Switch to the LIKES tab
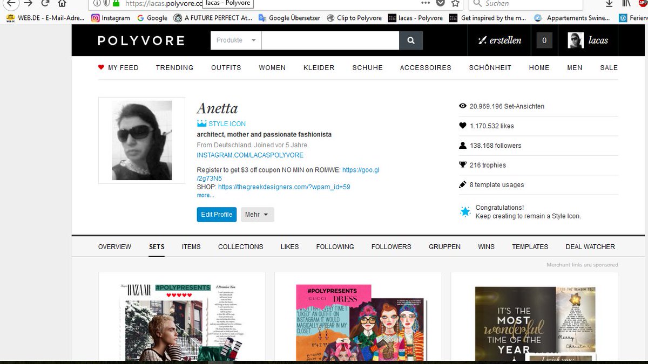648x364 pixels. click(x=289, y=246)
